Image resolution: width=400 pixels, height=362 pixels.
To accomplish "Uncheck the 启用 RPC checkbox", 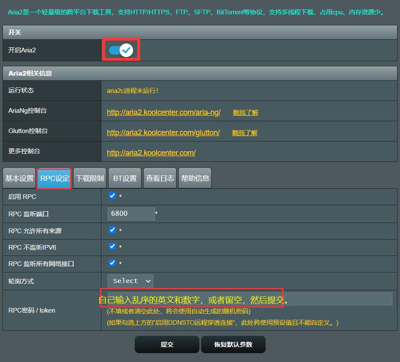I will click(112, 196).
